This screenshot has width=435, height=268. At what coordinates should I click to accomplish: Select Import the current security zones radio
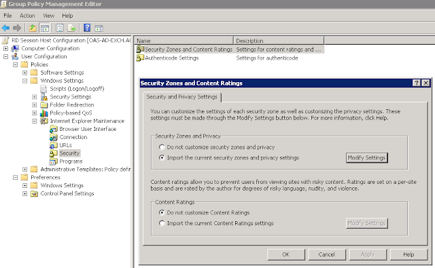(162, 157)
